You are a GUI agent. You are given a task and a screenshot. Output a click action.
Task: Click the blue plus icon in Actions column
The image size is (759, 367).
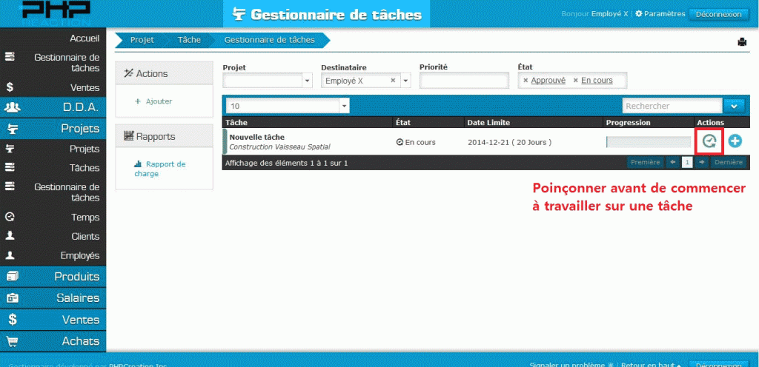(x=735, y=141)
